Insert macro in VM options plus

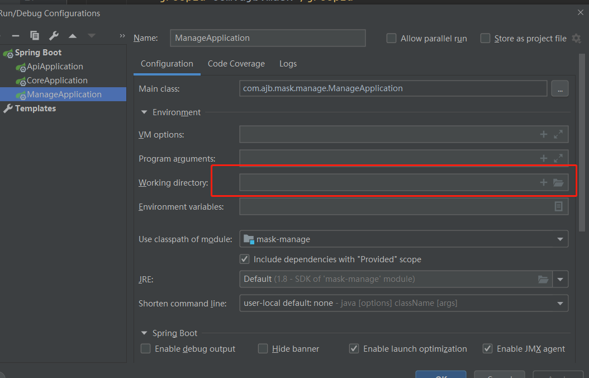[543, 134]
